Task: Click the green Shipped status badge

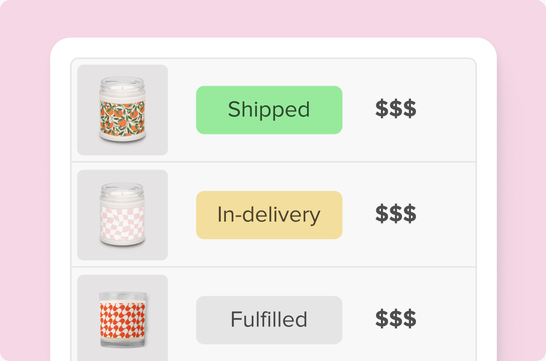Action: (x=269, y=110)
